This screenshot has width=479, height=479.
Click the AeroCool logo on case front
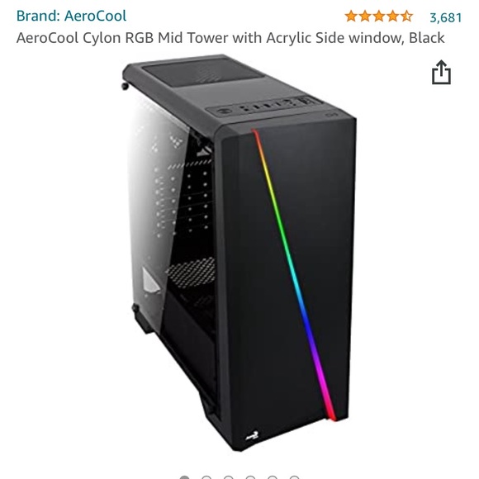(x=253, y=435)
